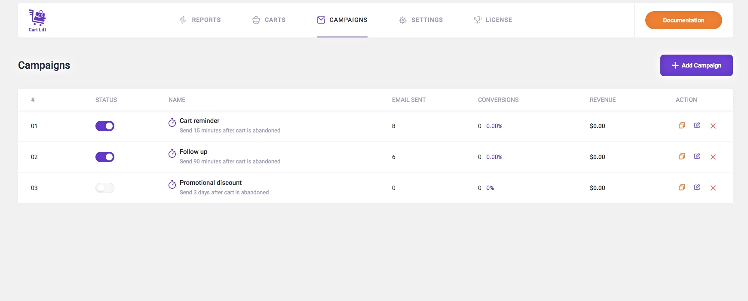The height and width of the screenshot is (301, 748).
Task: Click timer icon beside Cart reminder
Action: 172,123
